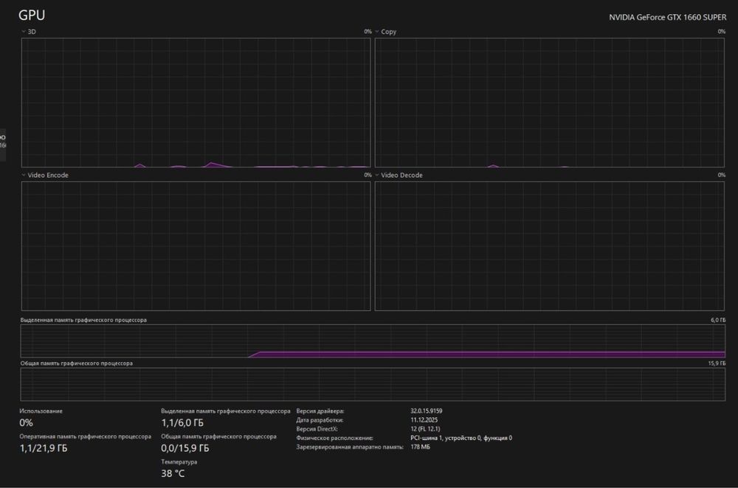This screenshot has height=488, width=738.
Task: Expand the Video Encode engine dropdown
Action: 24,175
